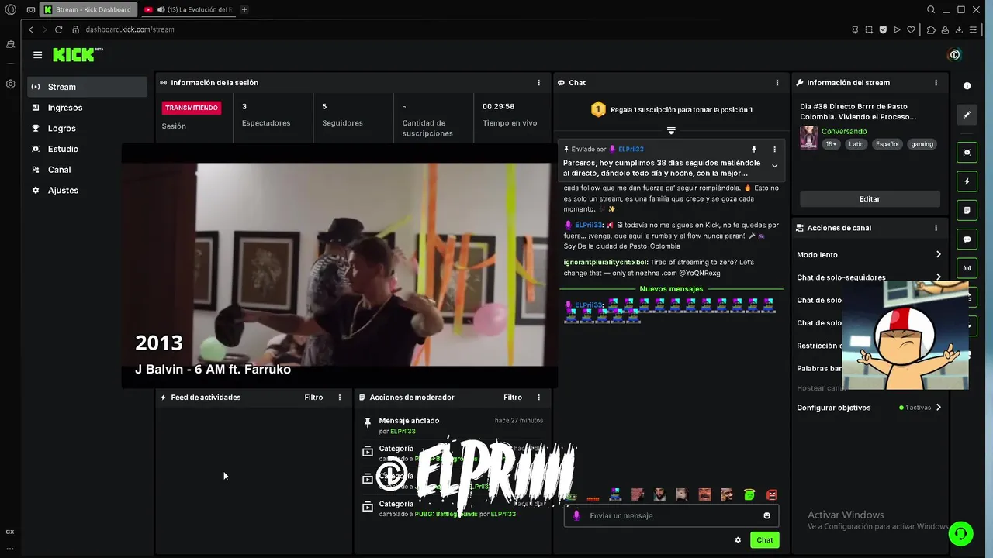This screenshot has height=558, width=993.
Task: Click the lightning bolt icon in right rail
Action: coord(967,181)
